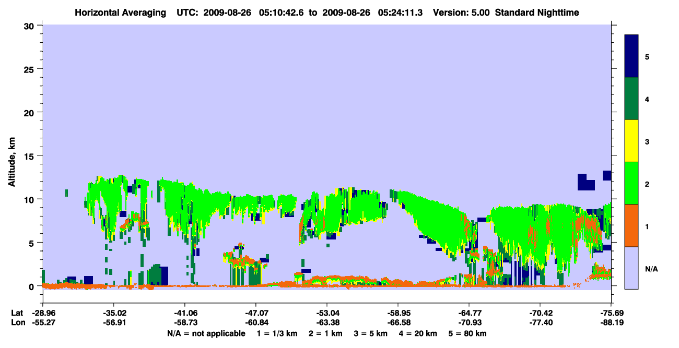Viewport: 679px width, 348px height.
Task: Click longitude value -66.58
Action: (x=398, y=323)
